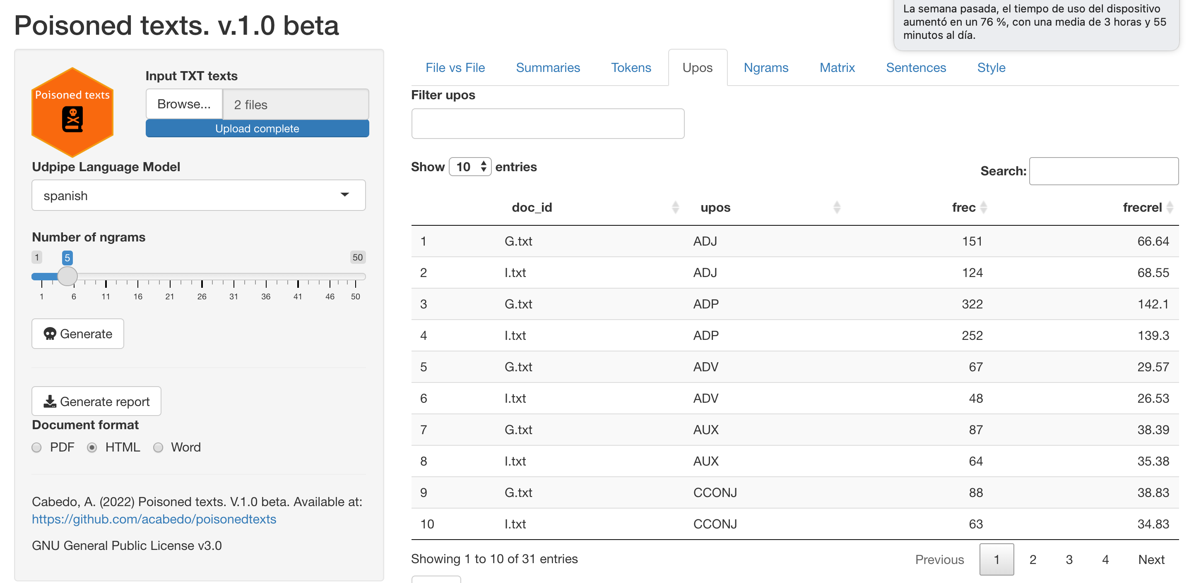Focus the table Search box

pos(1103,171)
